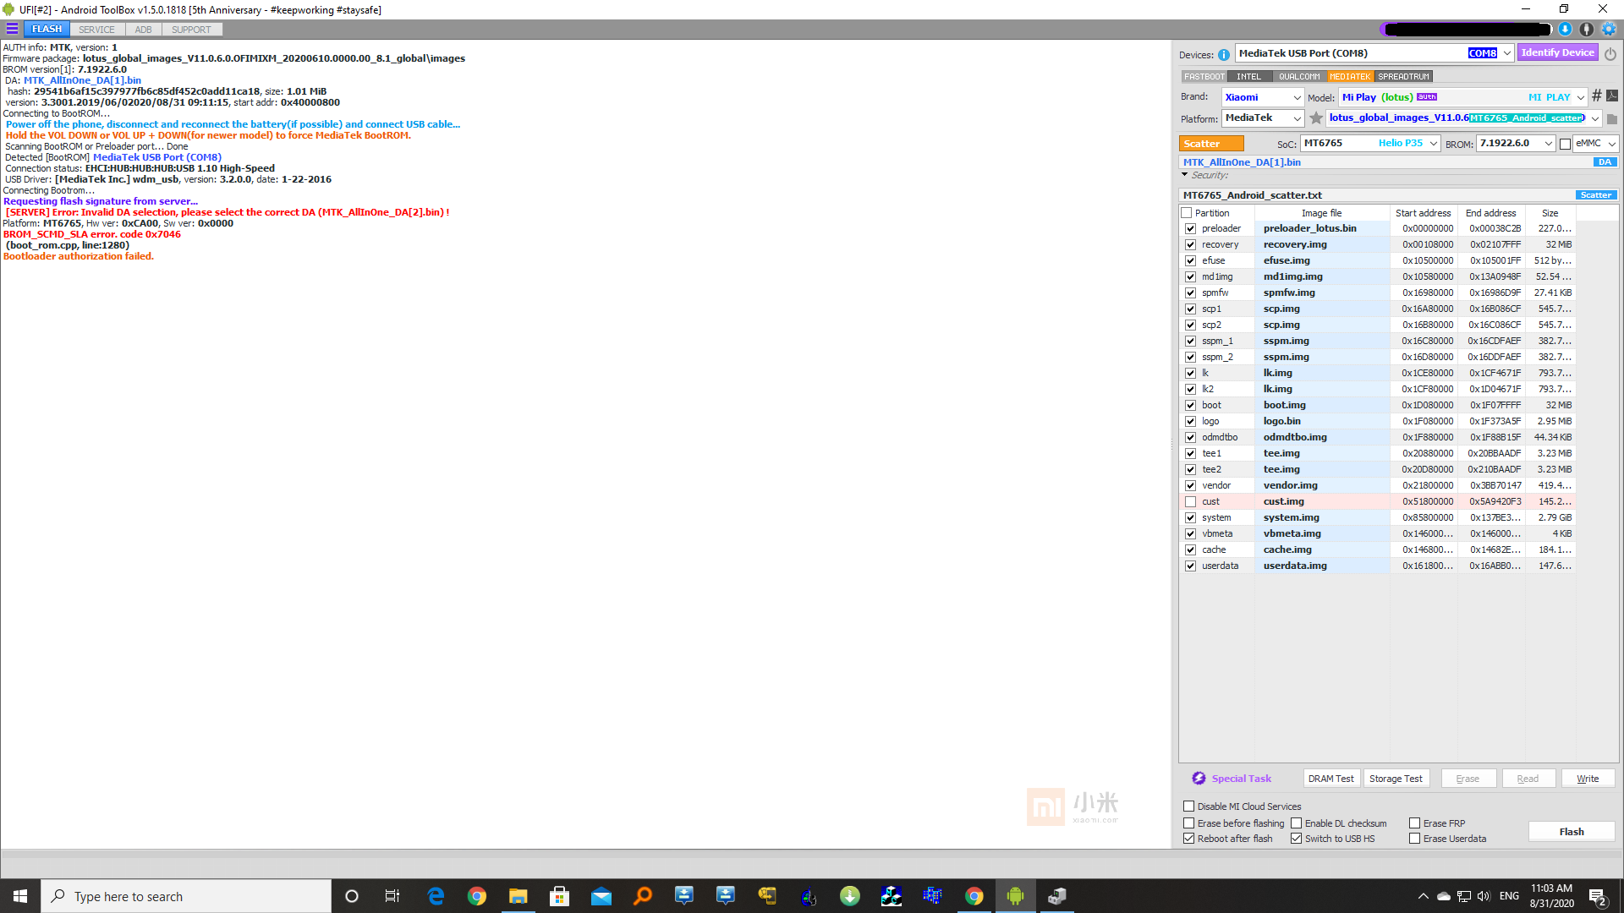This screenshot has width=1624, height=913.
Task: Click the Flash button
Action: [1572, 832]
